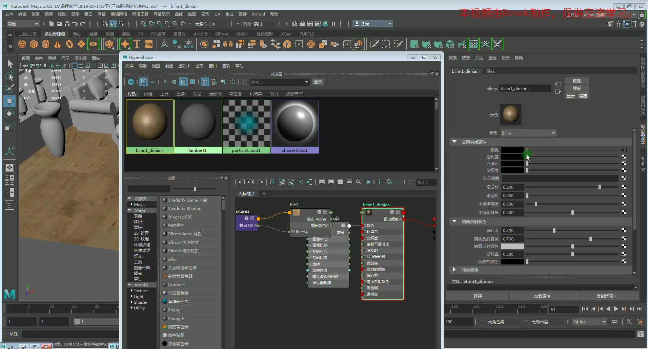
Task: Adjust the 漫反射 slider
Action: pos(600,187)
